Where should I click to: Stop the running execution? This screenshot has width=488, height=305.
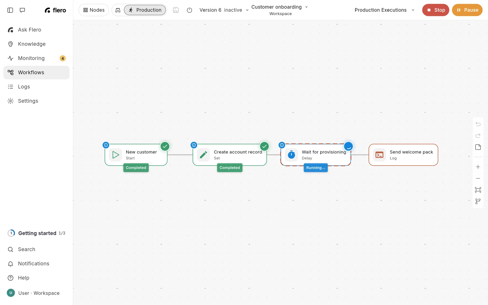tap(436, 10)
